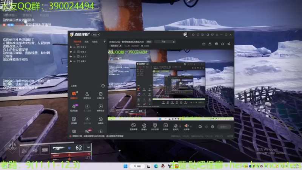302x170 pixels.
Task: Open the hamburger main menu
Action: pos(217,35)
